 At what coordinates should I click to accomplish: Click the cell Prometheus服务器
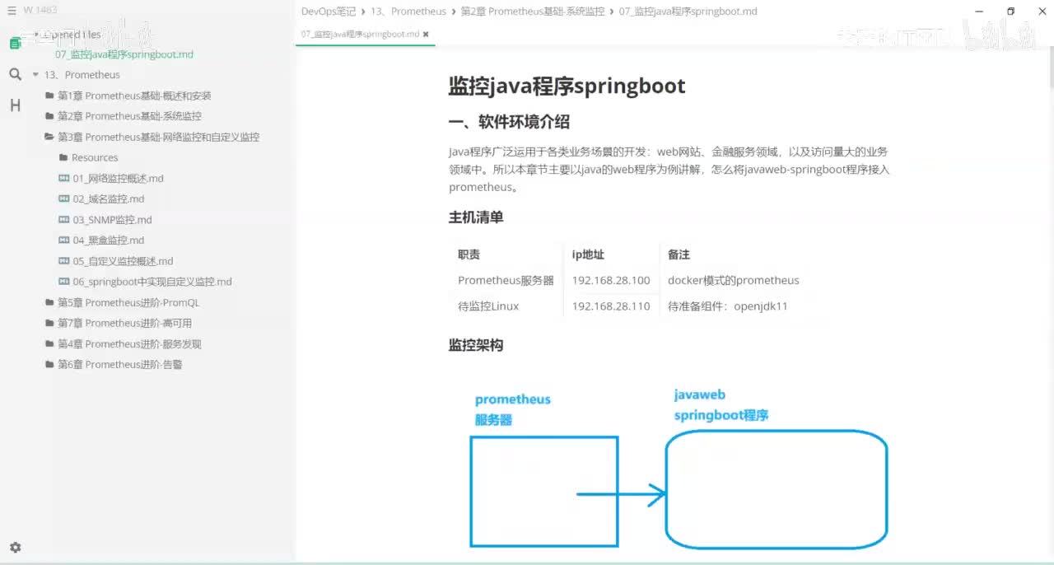click(x=506, y=280)
